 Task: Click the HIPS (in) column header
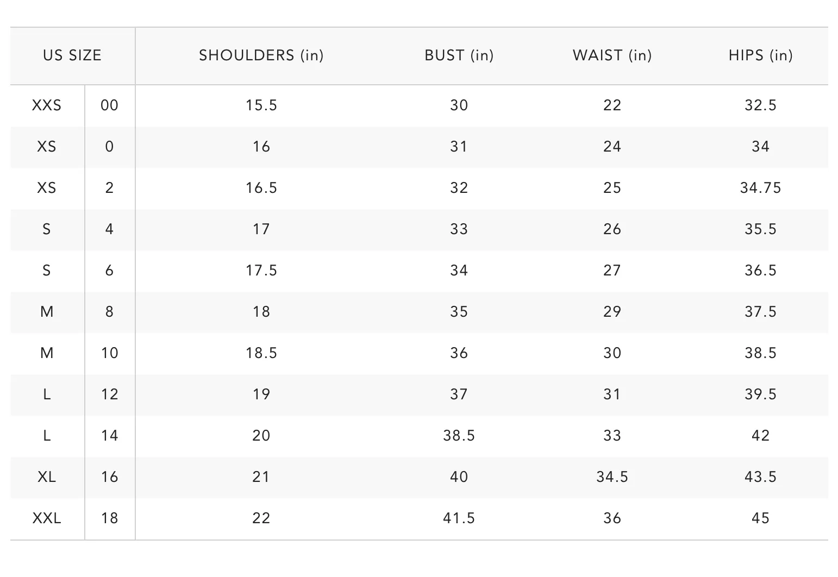click(760, 55)
